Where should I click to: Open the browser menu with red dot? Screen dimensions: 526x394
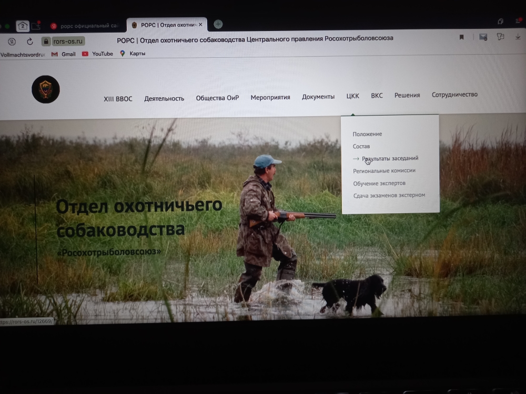[518, 21]
